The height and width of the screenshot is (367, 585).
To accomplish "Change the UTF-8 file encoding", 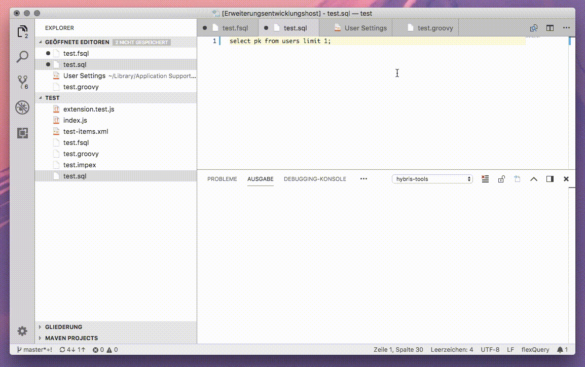I will pos(490,349).
